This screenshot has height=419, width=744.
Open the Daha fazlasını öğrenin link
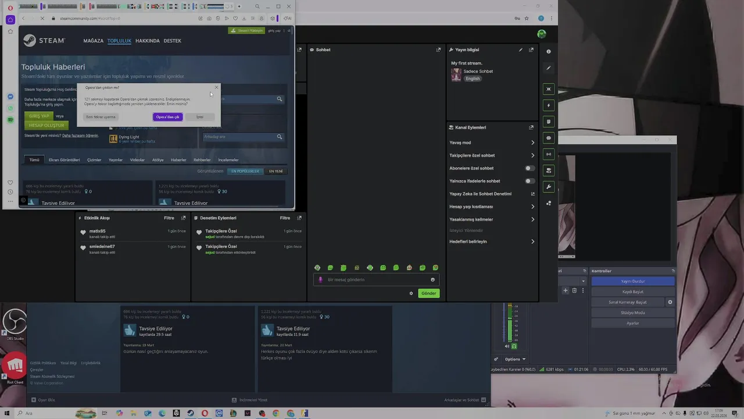point(80,136)
